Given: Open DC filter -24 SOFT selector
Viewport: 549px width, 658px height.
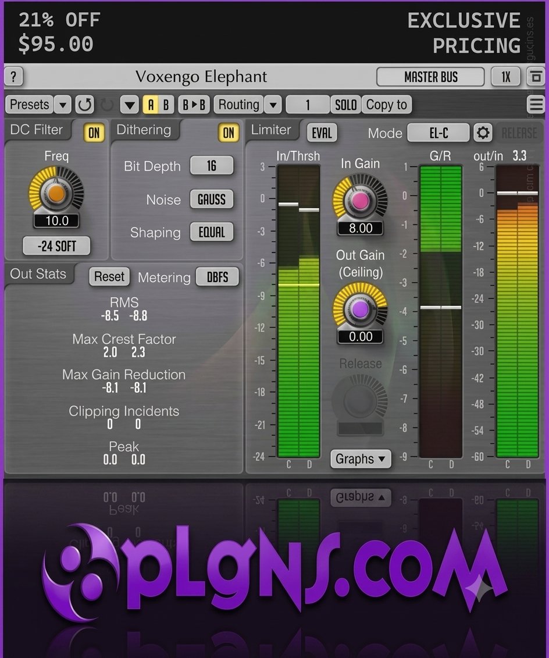Looking at the screenshot, I should pos(56,246).
